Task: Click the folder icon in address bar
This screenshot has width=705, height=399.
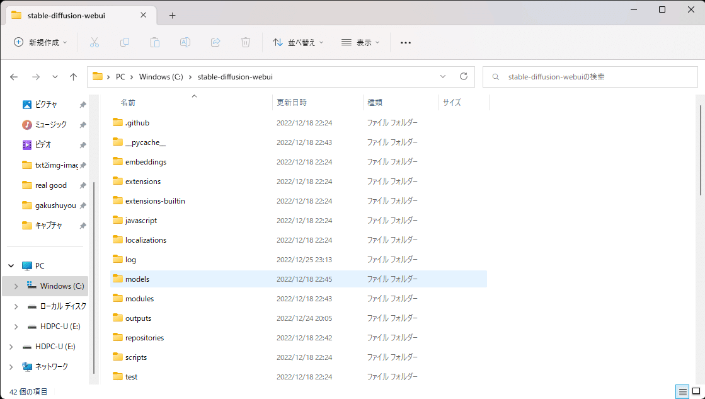Action: click(98, 76)
